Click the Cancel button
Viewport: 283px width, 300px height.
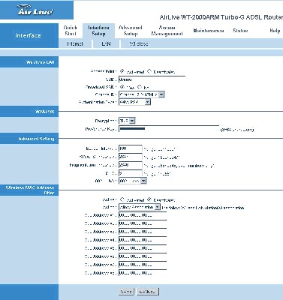point(147,292)
